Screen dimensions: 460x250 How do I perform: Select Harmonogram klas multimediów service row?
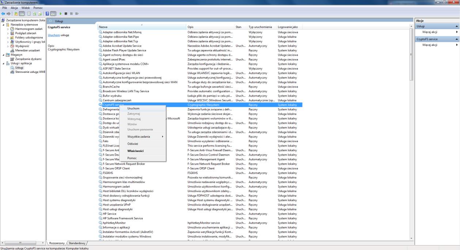[200, 182]
